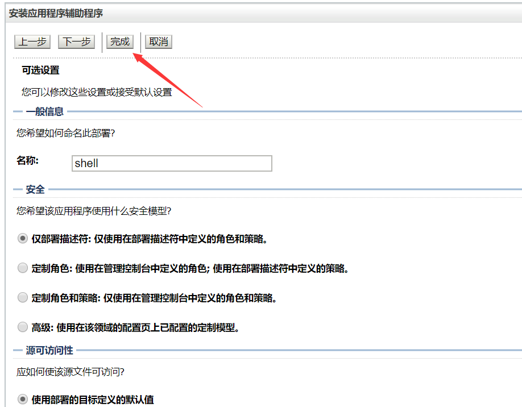Select the 定制角色和策略 security model
The width and height of the screenshot is (522, 407).
tap(22, 297)
